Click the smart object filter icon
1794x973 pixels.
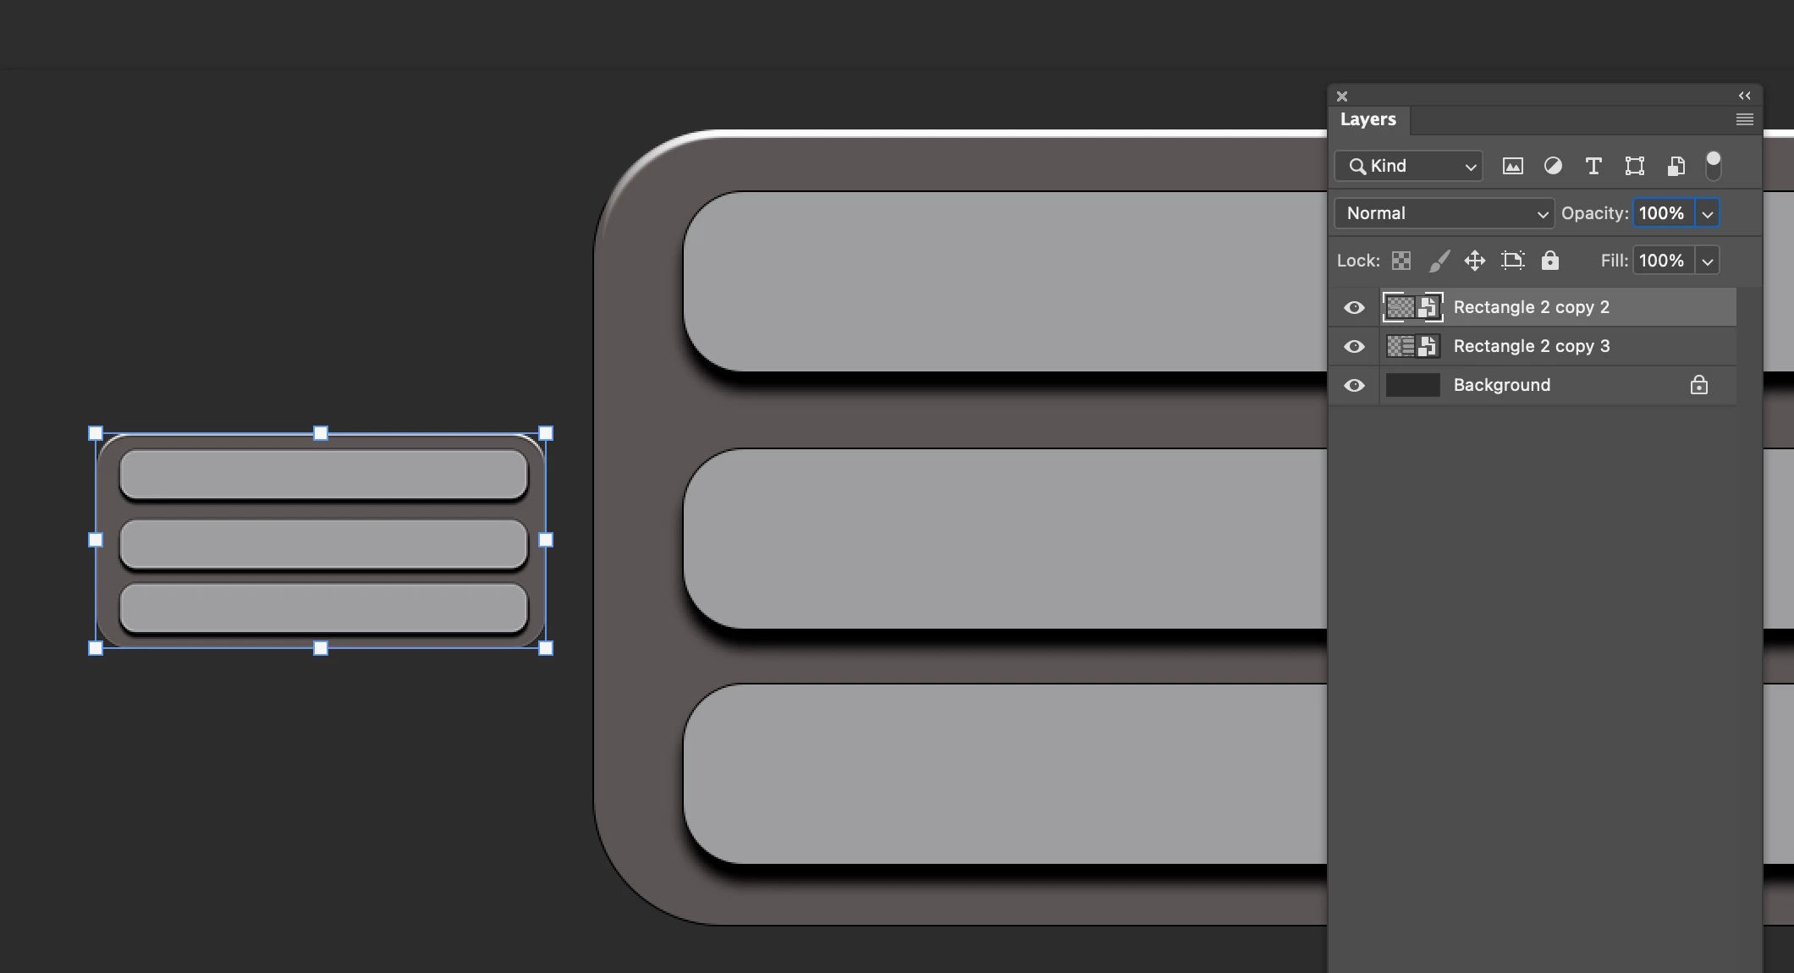pyautogui.click(x=1676, y=166)
